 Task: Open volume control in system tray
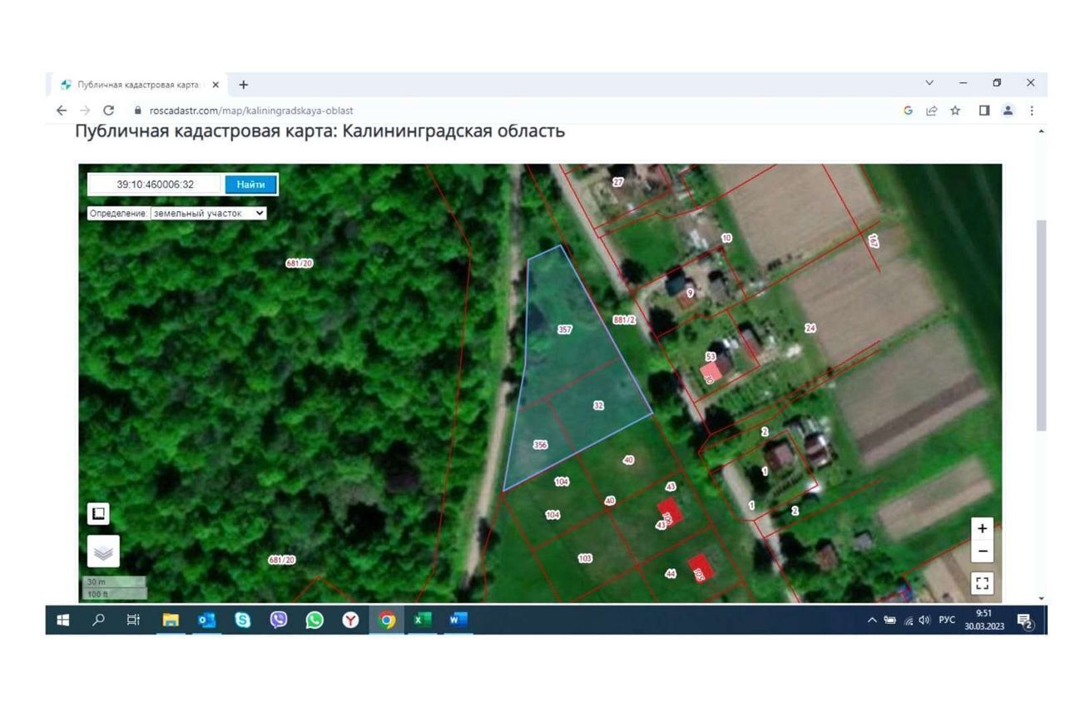coord(924,620)
